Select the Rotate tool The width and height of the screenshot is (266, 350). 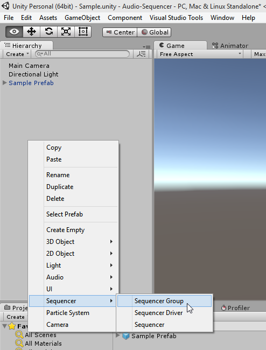tap(48, 32)
